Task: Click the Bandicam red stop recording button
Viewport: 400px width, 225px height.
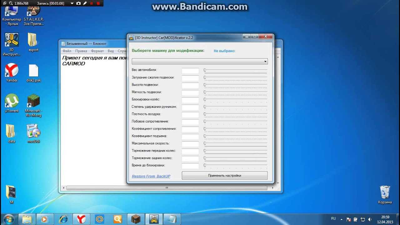Action: (x=98, y=3)
